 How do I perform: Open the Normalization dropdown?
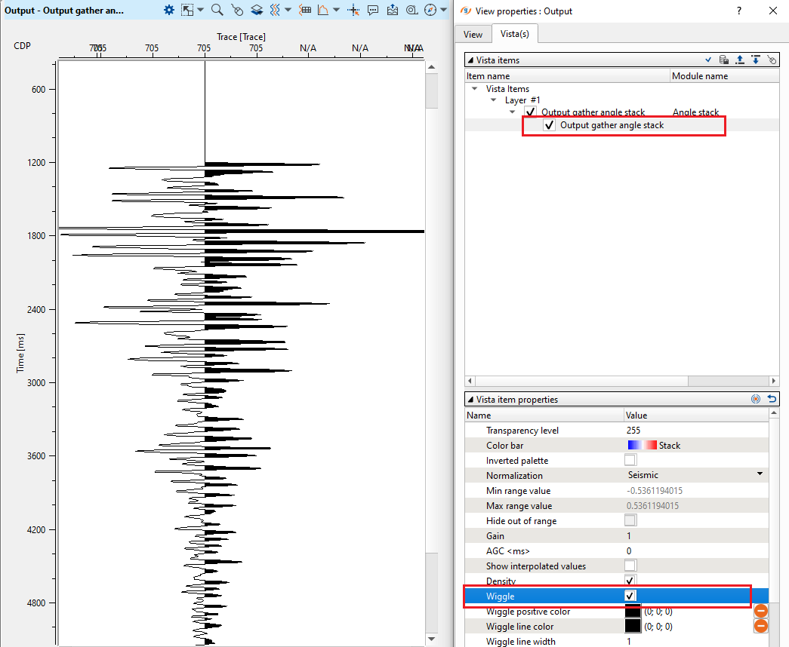tap(760, 474)
